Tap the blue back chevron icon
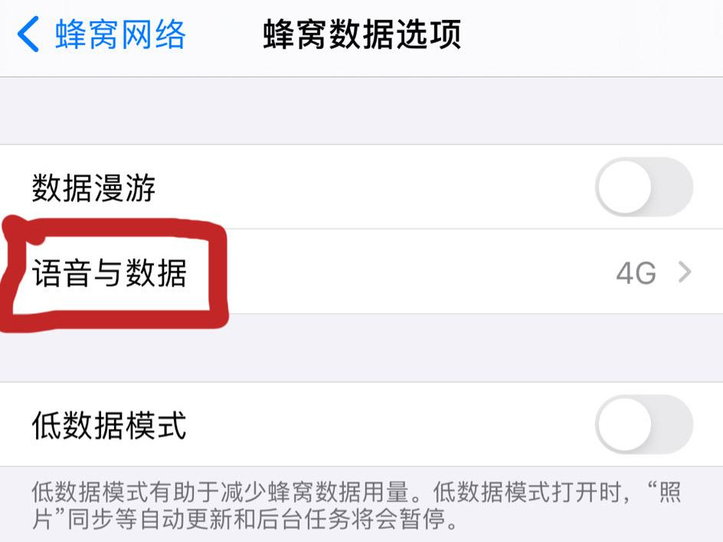723x542 pixels. 28,34
